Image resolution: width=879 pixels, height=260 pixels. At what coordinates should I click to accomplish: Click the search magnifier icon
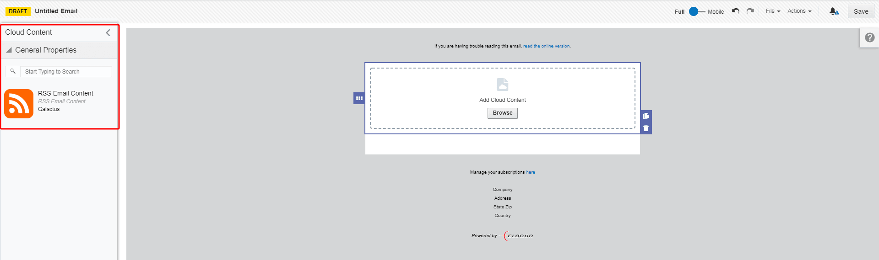[x=13, y=71]
